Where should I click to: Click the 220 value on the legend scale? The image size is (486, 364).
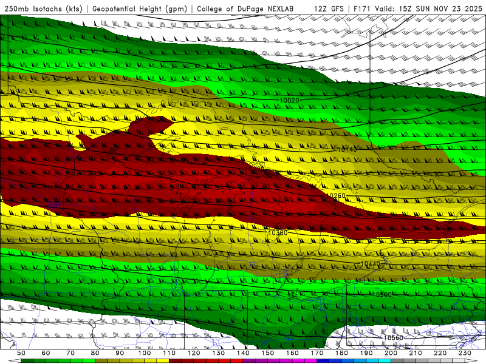pyautogui.click(x=440, y=353)
